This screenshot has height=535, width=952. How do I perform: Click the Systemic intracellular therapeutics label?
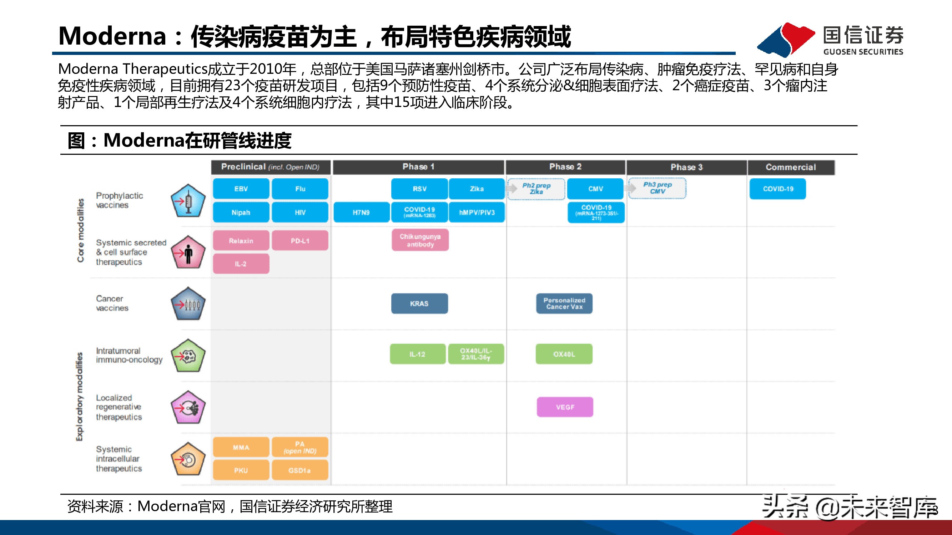click(x=119, y=459)
